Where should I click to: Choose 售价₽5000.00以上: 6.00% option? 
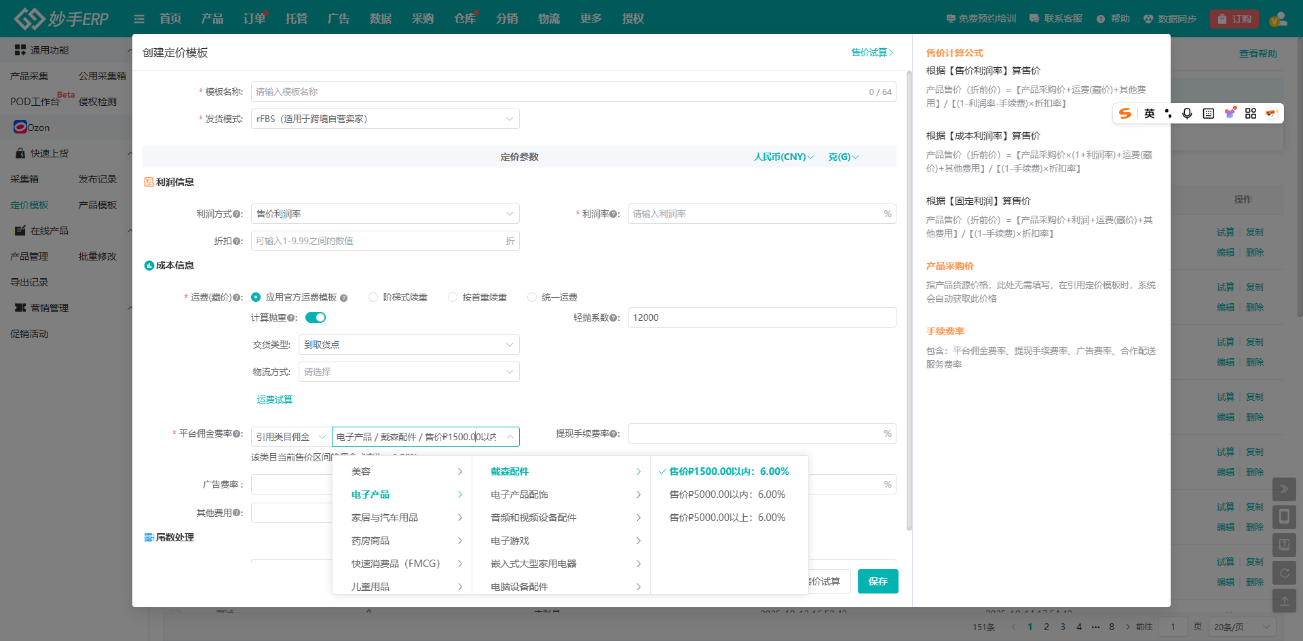point(727,518)
